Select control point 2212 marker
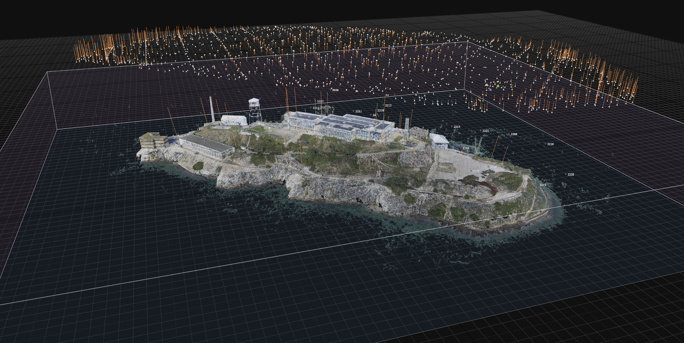The height and width of the screenshot is (343, 684). 311,107
